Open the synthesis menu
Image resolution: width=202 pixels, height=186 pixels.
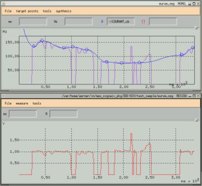pos(64,11)
